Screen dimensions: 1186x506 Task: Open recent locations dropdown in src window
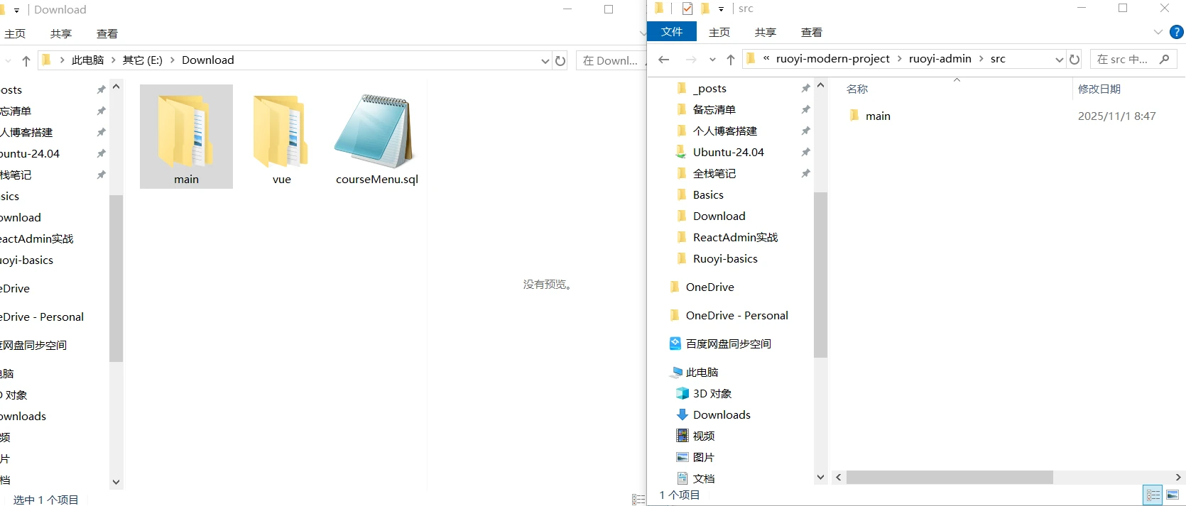712,60
